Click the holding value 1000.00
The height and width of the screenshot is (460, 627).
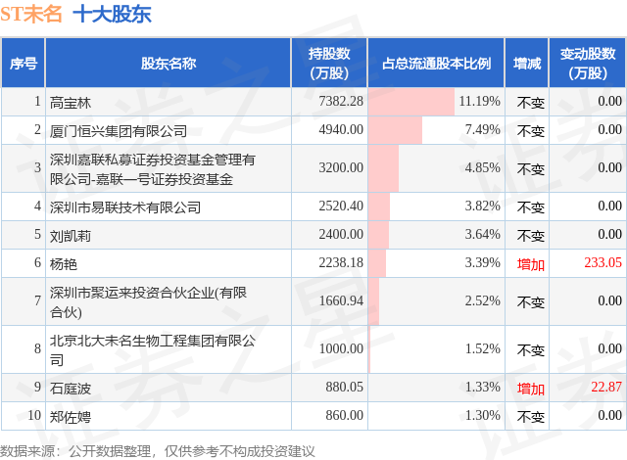click(341, 348)
